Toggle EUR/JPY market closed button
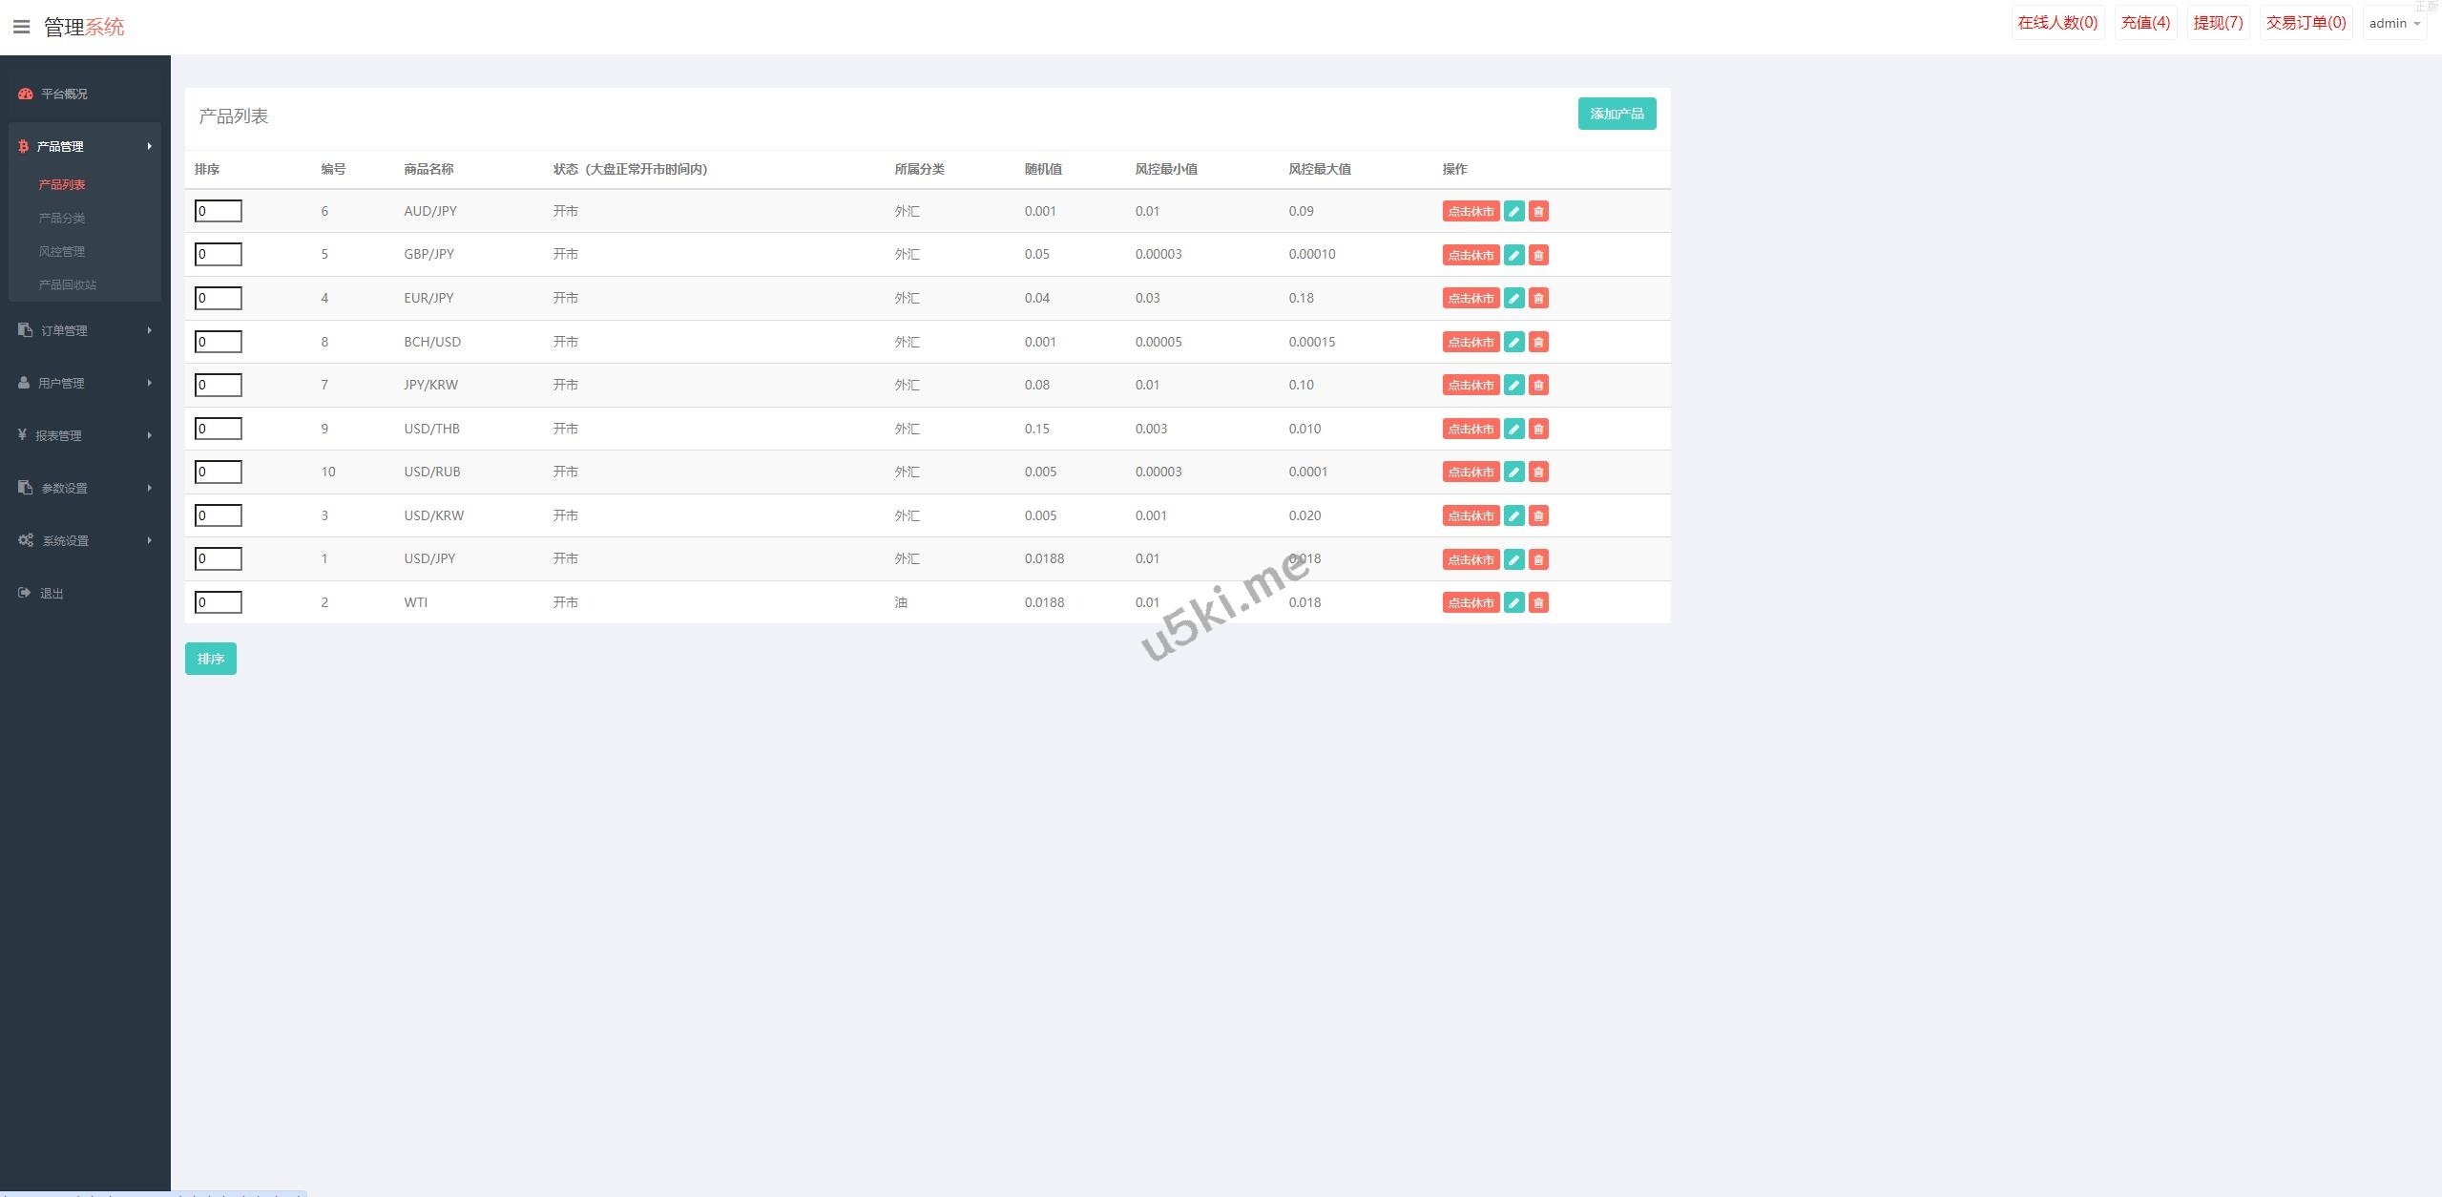 [1471, 298]
